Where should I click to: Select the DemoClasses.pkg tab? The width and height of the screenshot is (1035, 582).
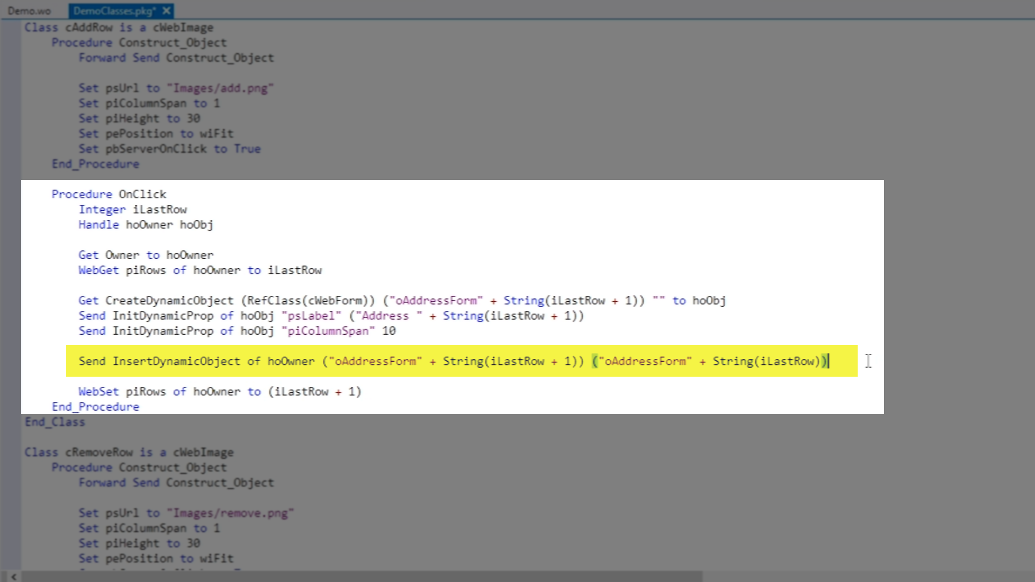pyautogui.click(x=114, y=11)
